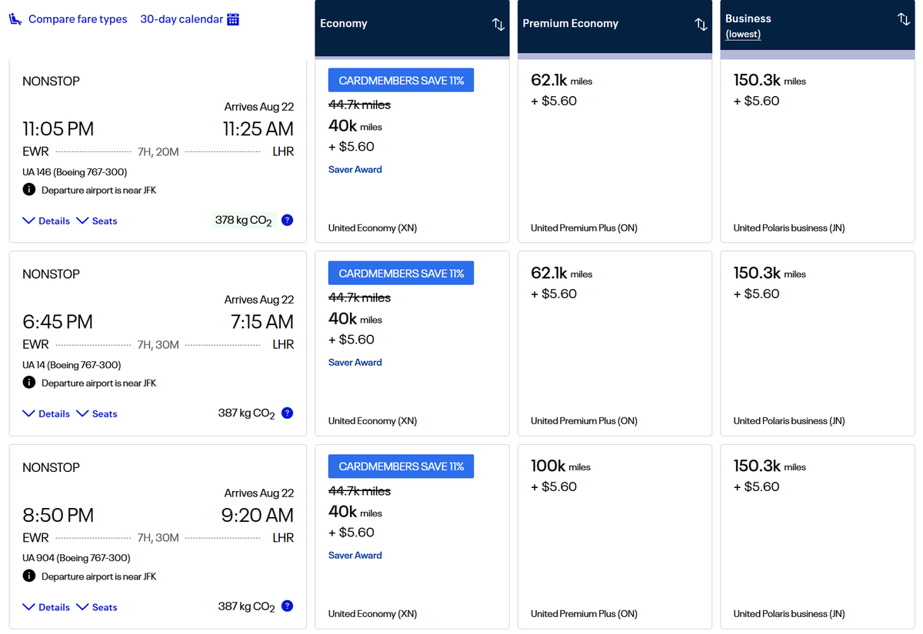Select Economy 40k miles fare for UA 14
Screen dimensions: 923x634
click(x=412, y=344)
